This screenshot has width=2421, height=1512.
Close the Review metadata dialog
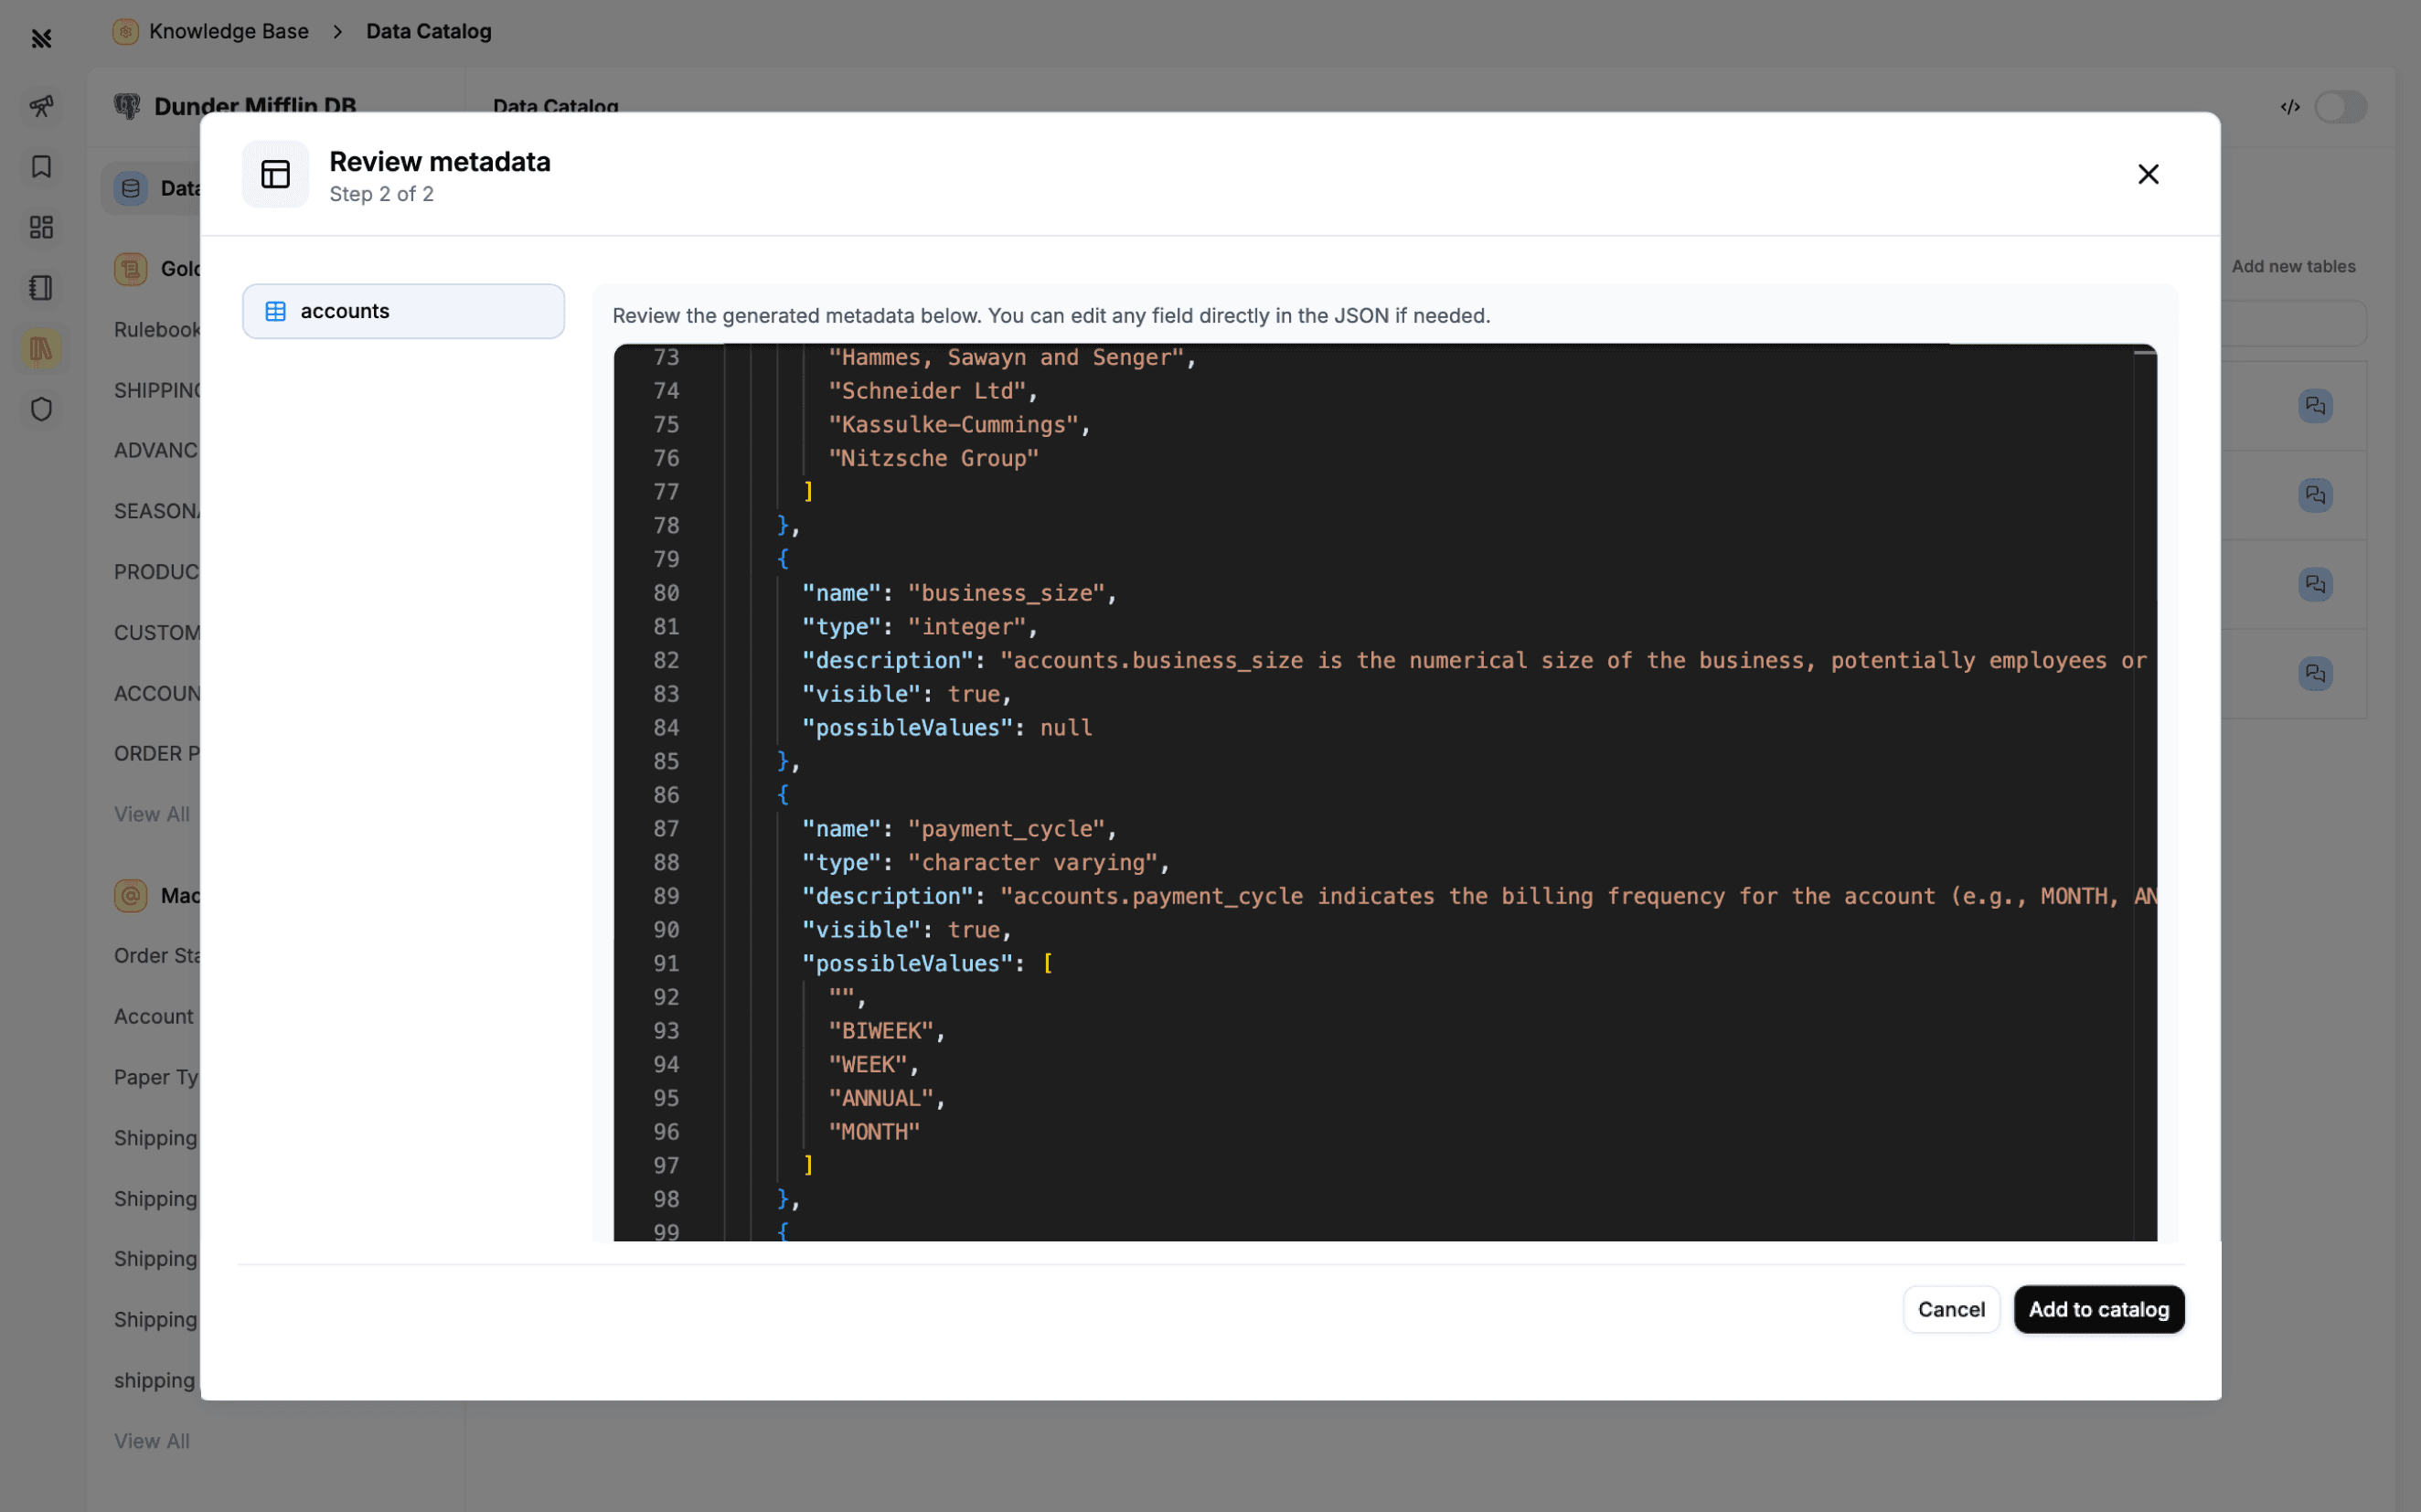tap(2147, 174)
